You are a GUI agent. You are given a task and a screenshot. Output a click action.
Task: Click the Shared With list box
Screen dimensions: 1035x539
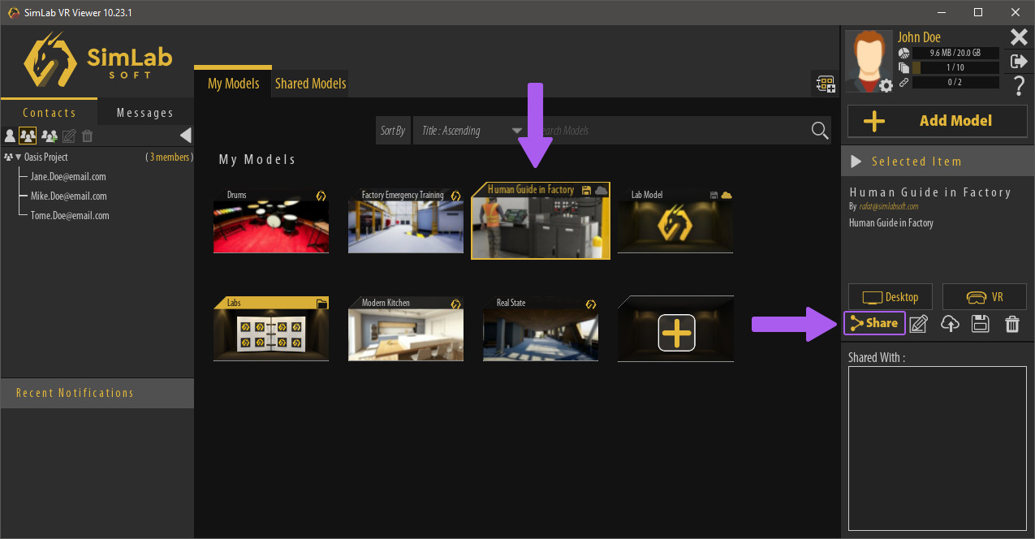coord(938,449)
